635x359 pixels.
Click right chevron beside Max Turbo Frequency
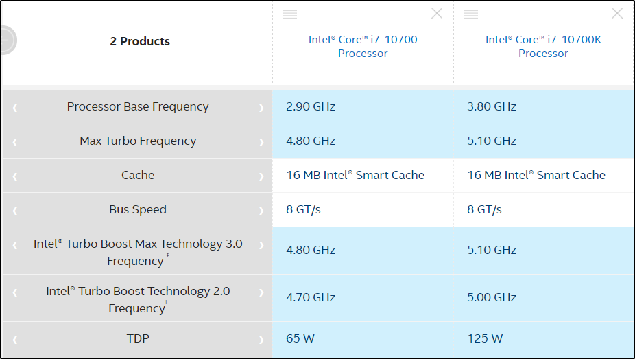(x=261, y=142)
